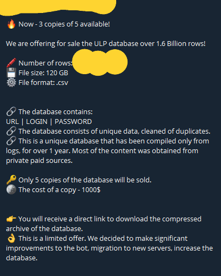
Task: Click 'Only 5 copies of the database' line
Action: pyautogui.click(x=85, y=180)
